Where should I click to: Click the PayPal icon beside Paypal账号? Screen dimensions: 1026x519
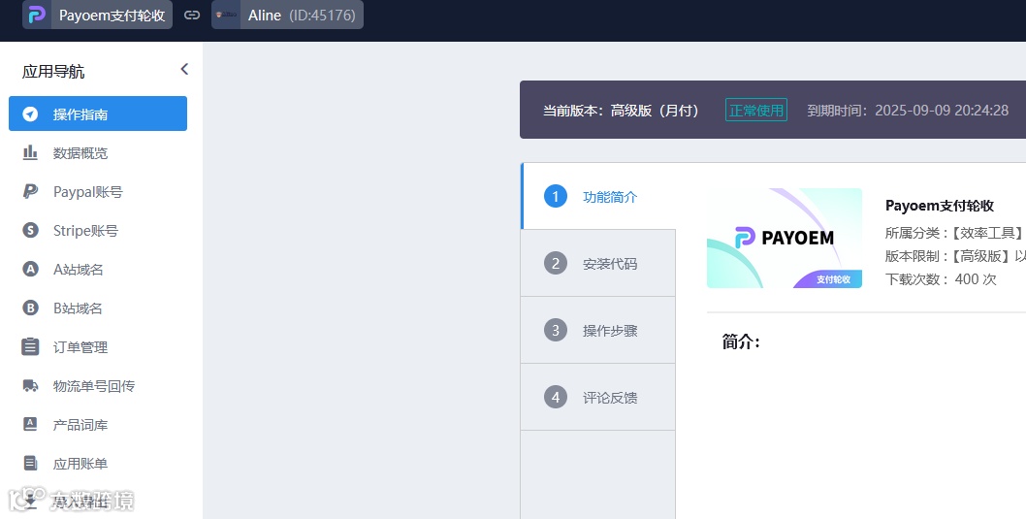pyautogui.click(x=30, y=191)
